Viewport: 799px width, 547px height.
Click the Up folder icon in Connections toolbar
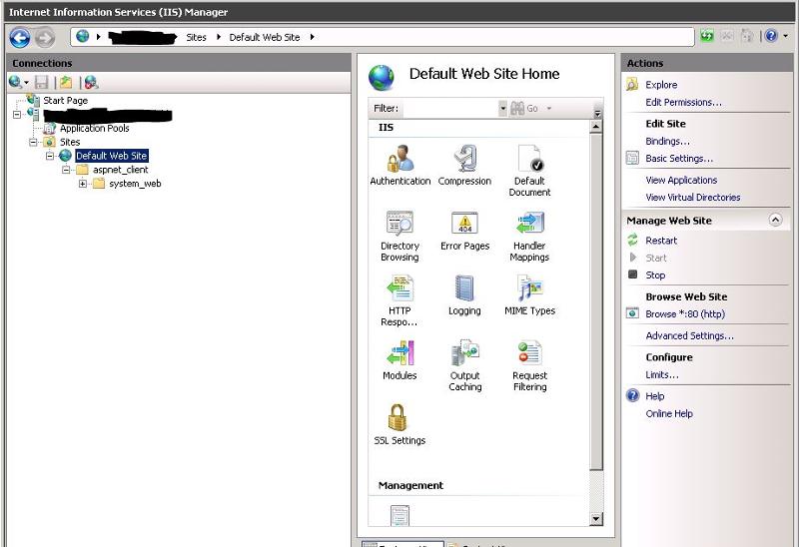point(66,82)
